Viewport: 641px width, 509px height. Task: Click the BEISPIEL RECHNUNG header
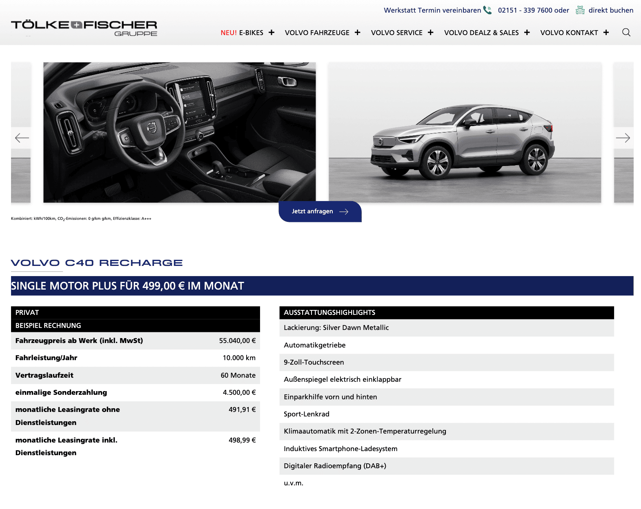(136, 325)
